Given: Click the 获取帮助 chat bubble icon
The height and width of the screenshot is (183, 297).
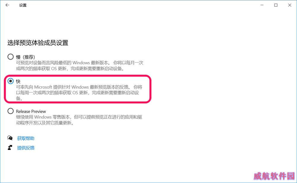Looking at the screenshot, I should pos(10,138).
